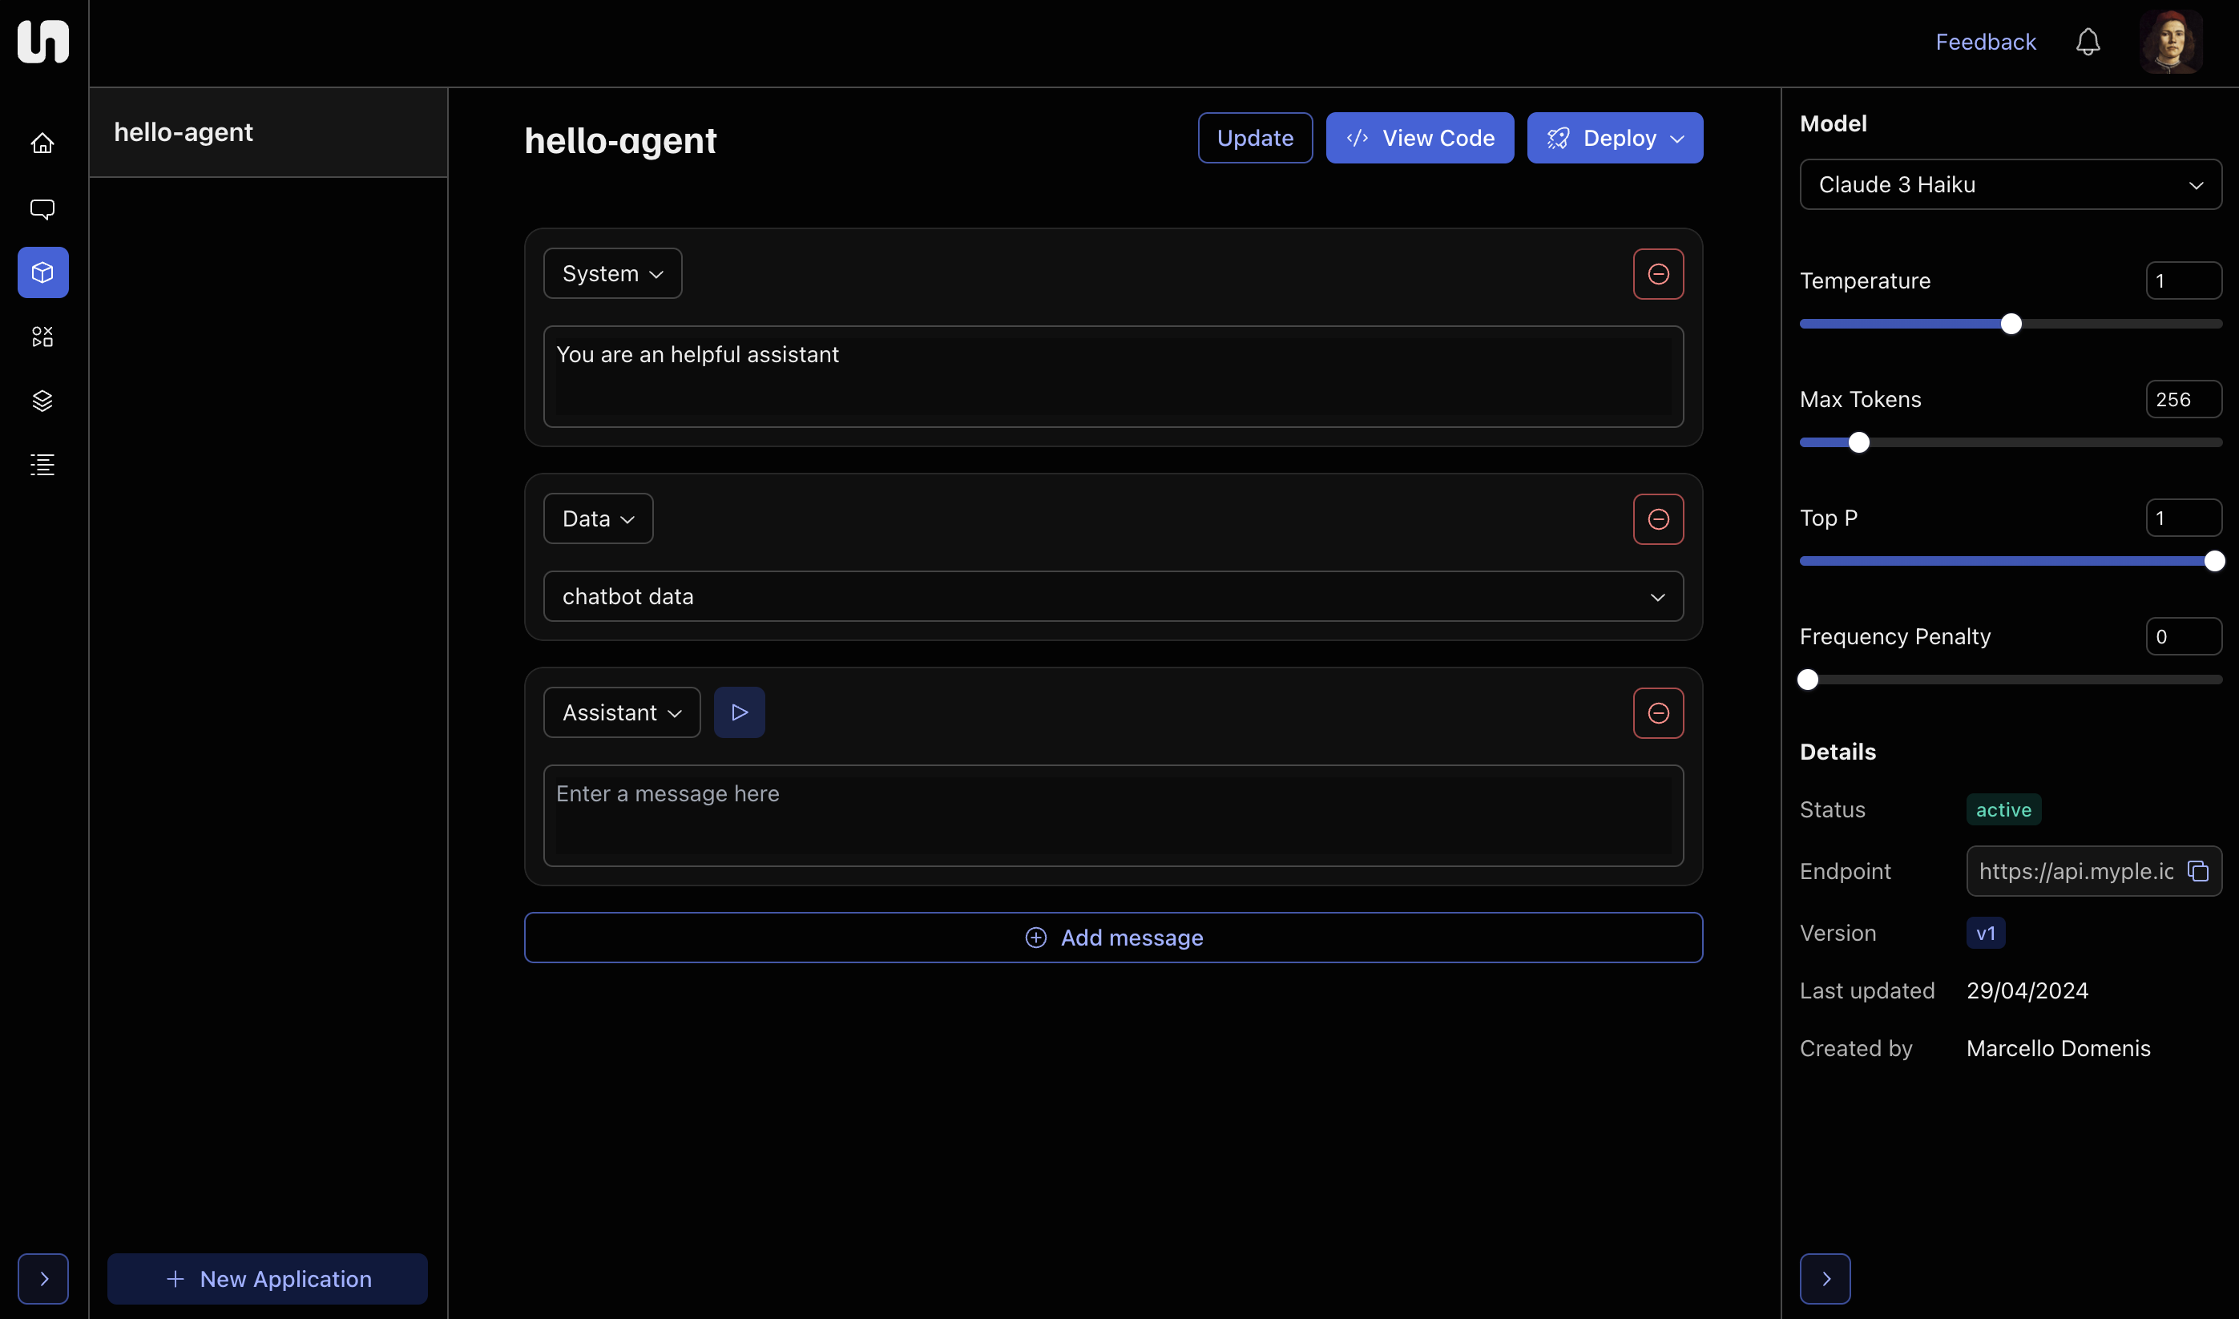Run the Assistant message with play button

point(739,713)
